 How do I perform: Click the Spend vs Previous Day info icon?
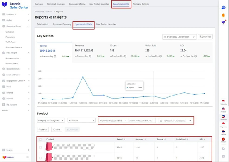pos(55,56)
